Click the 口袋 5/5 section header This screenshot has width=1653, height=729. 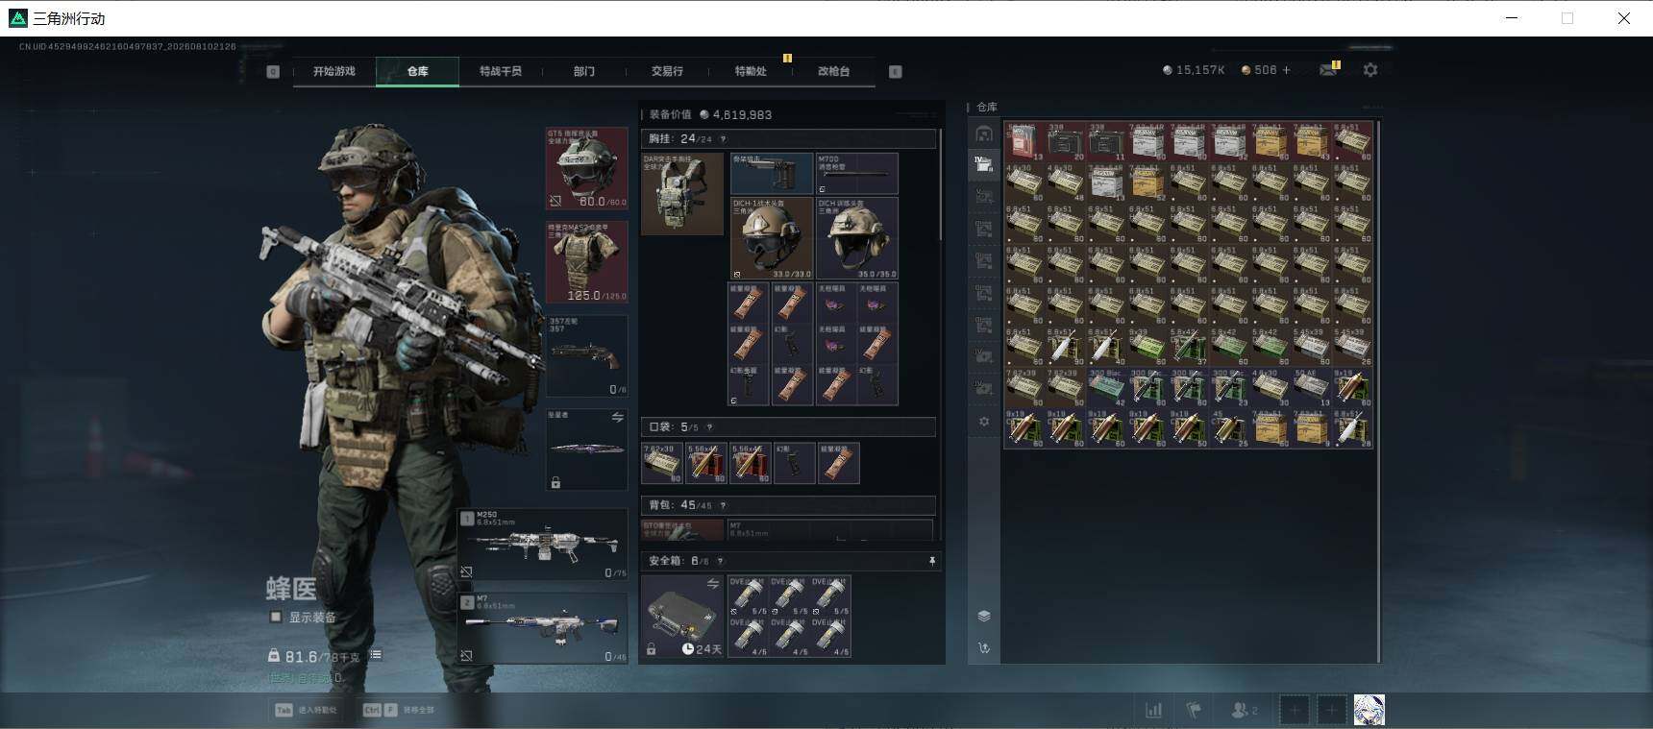(788, 427)
